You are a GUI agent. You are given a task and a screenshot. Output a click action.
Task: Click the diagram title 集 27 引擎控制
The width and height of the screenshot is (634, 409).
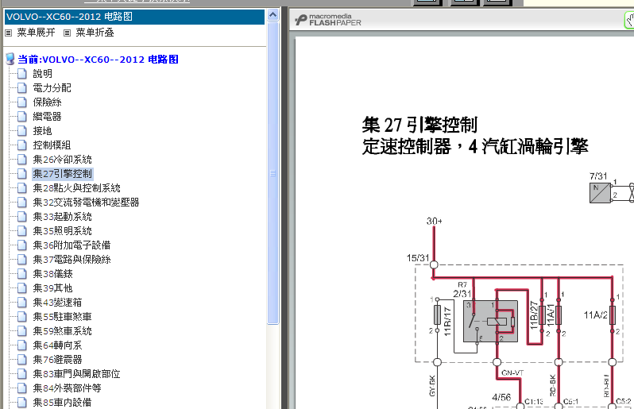[x=419, y=125]
